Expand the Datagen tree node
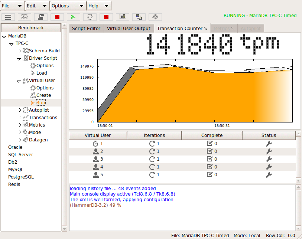This screenshot has height=239, width=302. tap(20, 140)
